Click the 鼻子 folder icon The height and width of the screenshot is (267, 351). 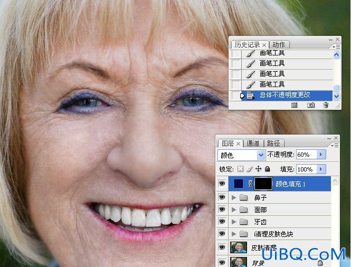(243, 197)
